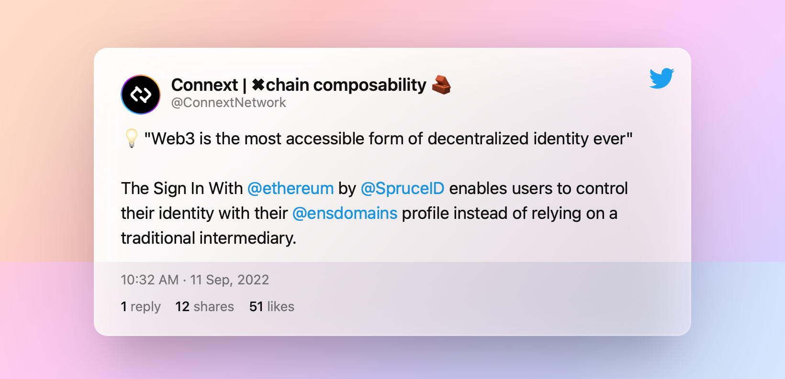The width and height of the screenshot is (785, 379).
Task: Click the ✖ symbol in display name
Action: click(258, 85)
